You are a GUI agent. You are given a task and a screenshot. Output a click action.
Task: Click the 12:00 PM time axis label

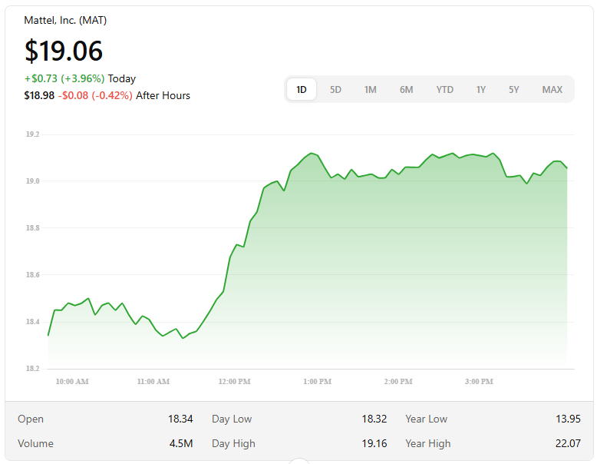coord(234,382)
